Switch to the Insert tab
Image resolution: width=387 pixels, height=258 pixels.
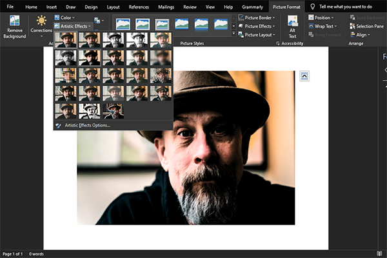tap(52, 6)
